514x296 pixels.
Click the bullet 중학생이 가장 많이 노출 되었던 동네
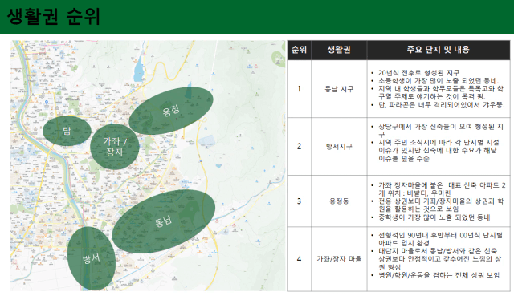click(x=434, y=217)
